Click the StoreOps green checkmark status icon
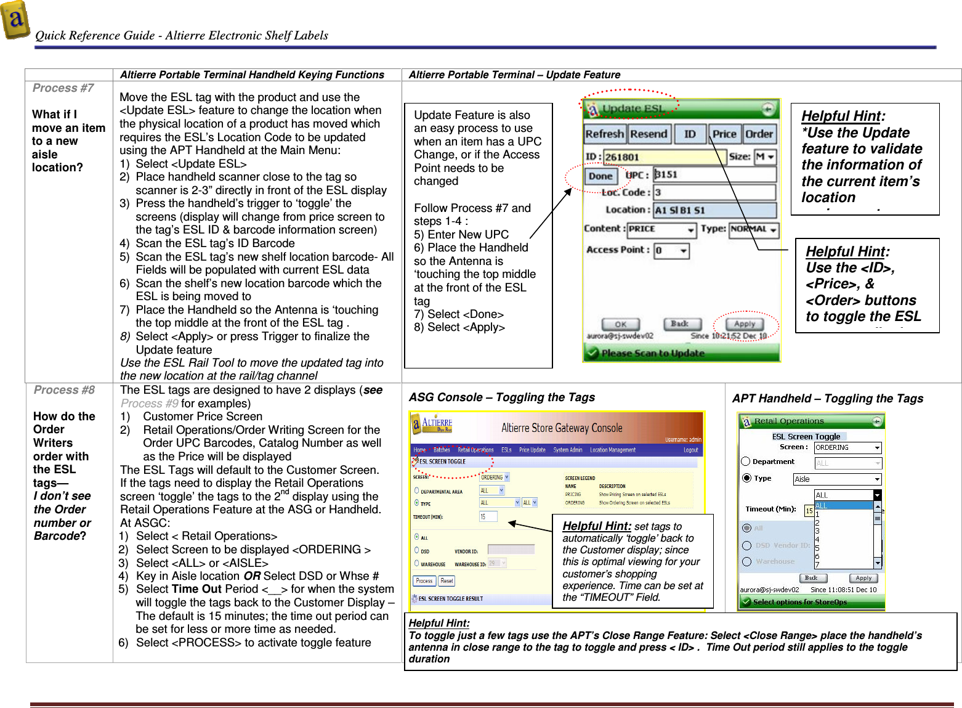This screenshot has width=962, height=708. click(745, 602)
